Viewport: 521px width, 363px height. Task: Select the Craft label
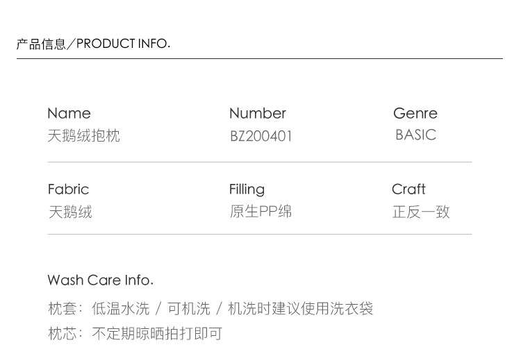pos(408,189)
